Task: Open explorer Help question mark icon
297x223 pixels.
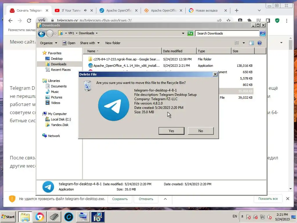Action: tap(260, 43)
